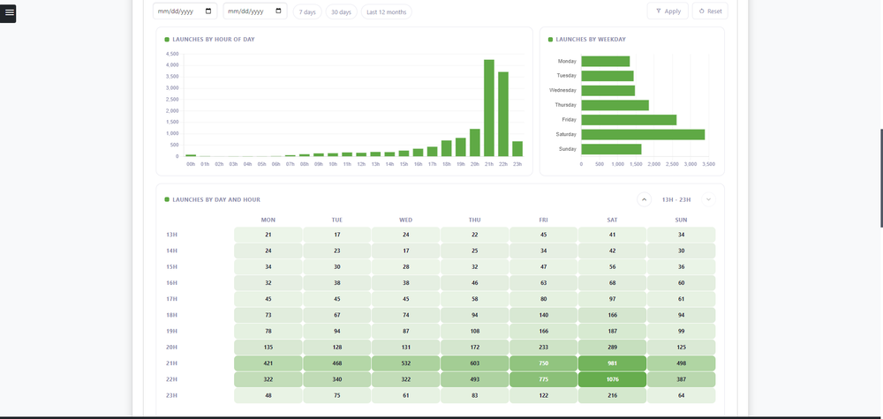883x419 pixels.
Task: Click heatmap cell 233 for Friday 20H
Action: 543,348
